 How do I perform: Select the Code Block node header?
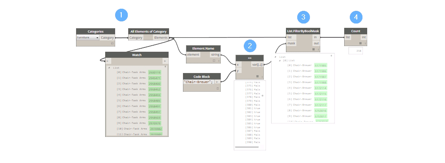202,77
